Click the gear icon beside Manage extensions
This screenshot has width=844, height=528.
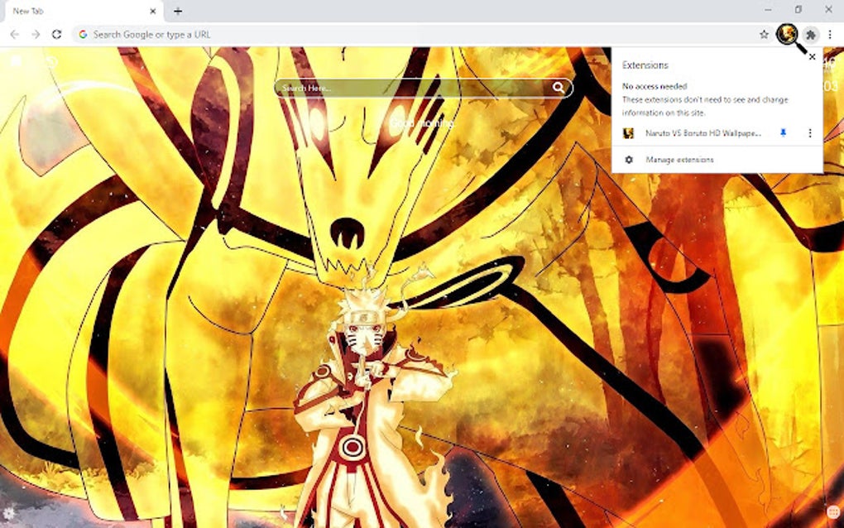point(628,160)
